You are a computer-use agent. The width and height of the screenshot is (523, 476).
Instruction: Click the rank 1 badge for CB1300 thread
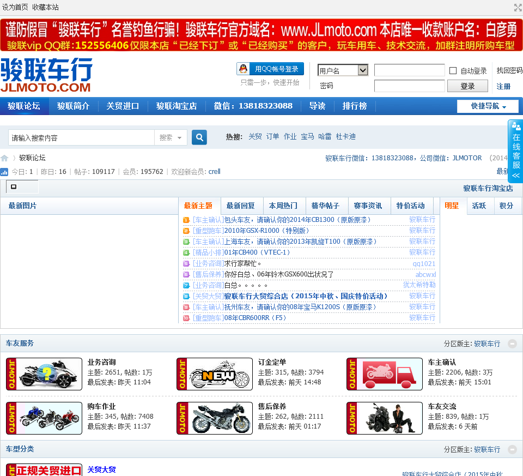pyautogui.click(x=186, y=220)
